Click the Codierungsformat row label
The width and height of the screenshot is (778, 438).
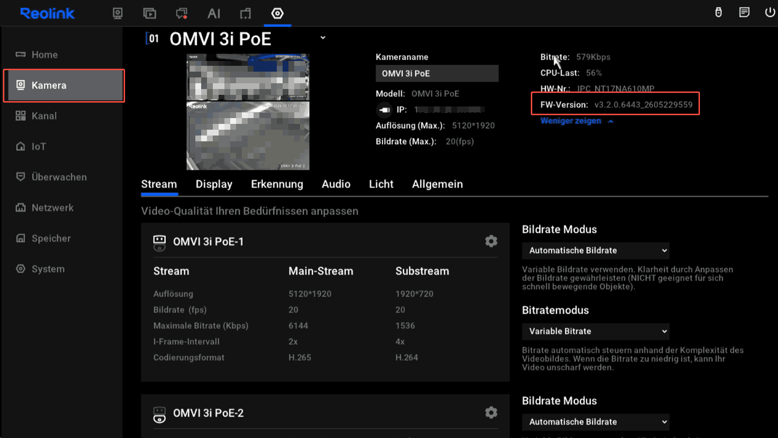pos(189,358)
